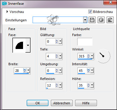Screen dimensions: 117x110
Task: Click the Intensität value field
Action: coord(82,71)
